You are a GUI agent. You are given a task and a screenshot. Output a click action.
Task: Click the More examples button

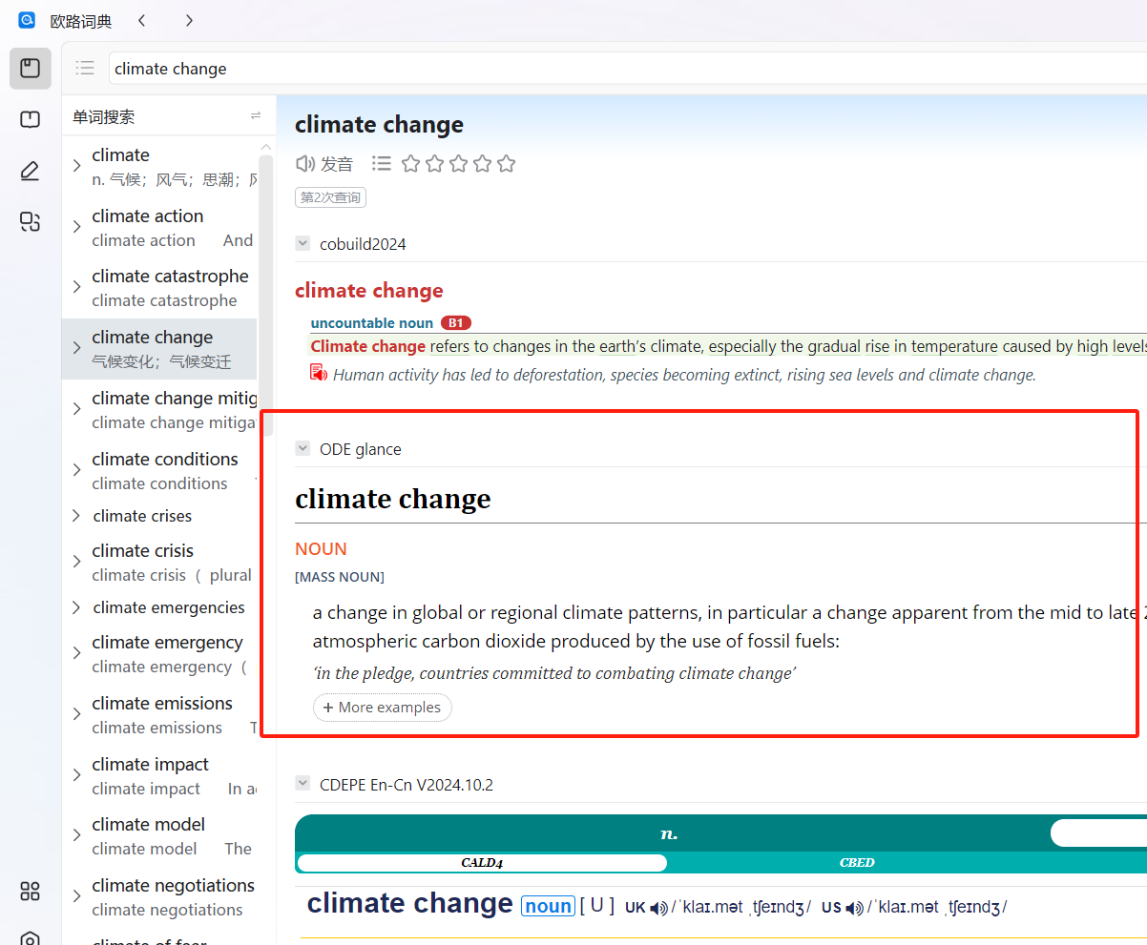[382, 708]
